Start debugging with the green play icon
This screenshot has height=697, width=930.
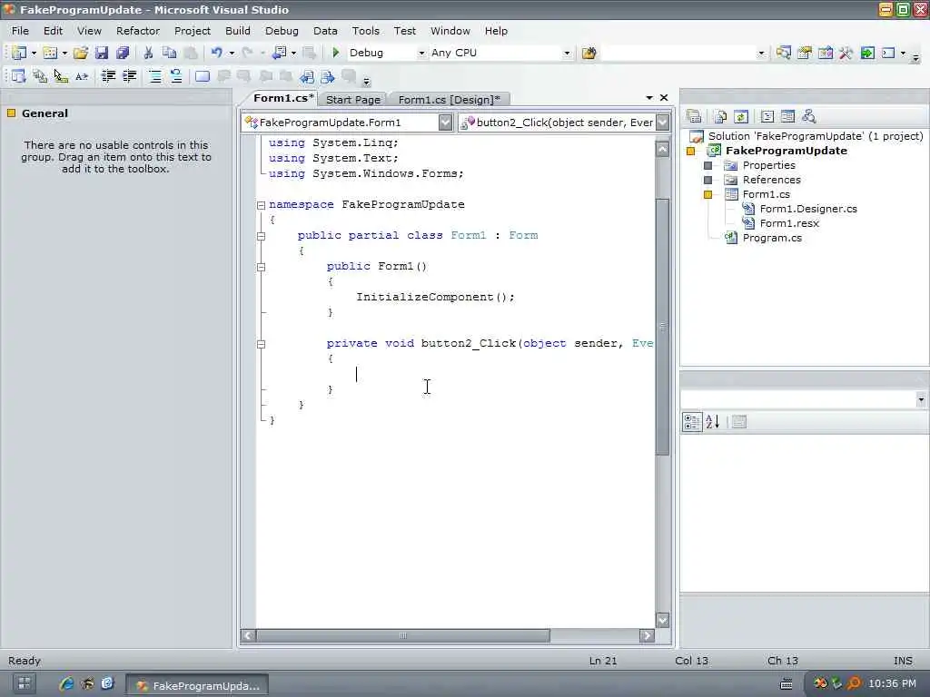click(336, 53)
